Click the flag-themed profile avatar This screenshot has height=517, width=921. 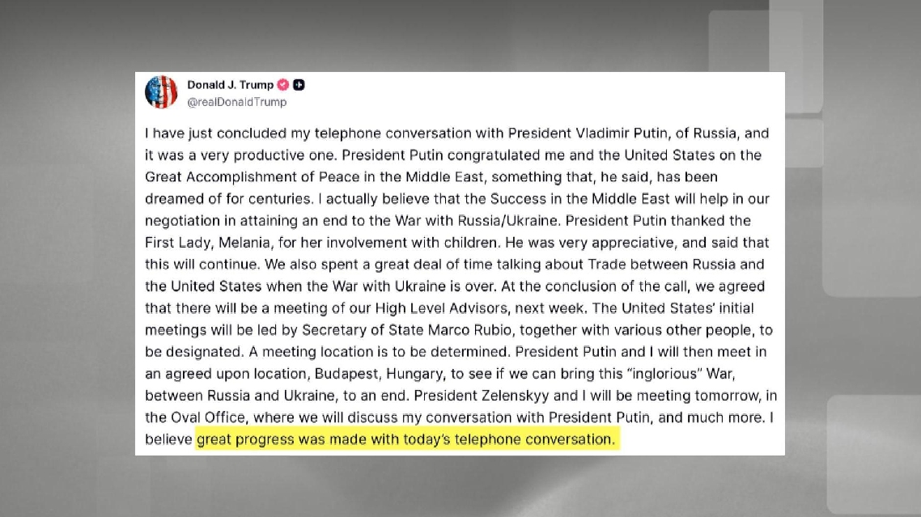[x=161, y=92]
